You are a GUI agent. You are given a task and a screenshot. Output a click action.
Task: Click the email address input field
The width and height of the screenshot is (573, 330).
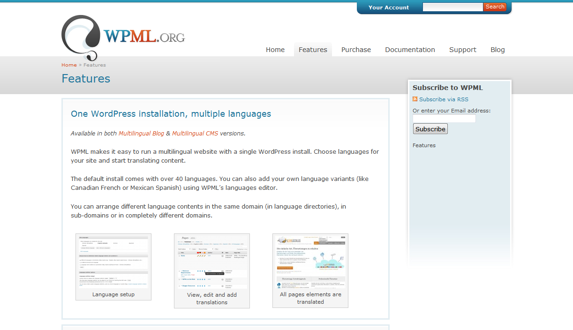(x=444, y=119)
